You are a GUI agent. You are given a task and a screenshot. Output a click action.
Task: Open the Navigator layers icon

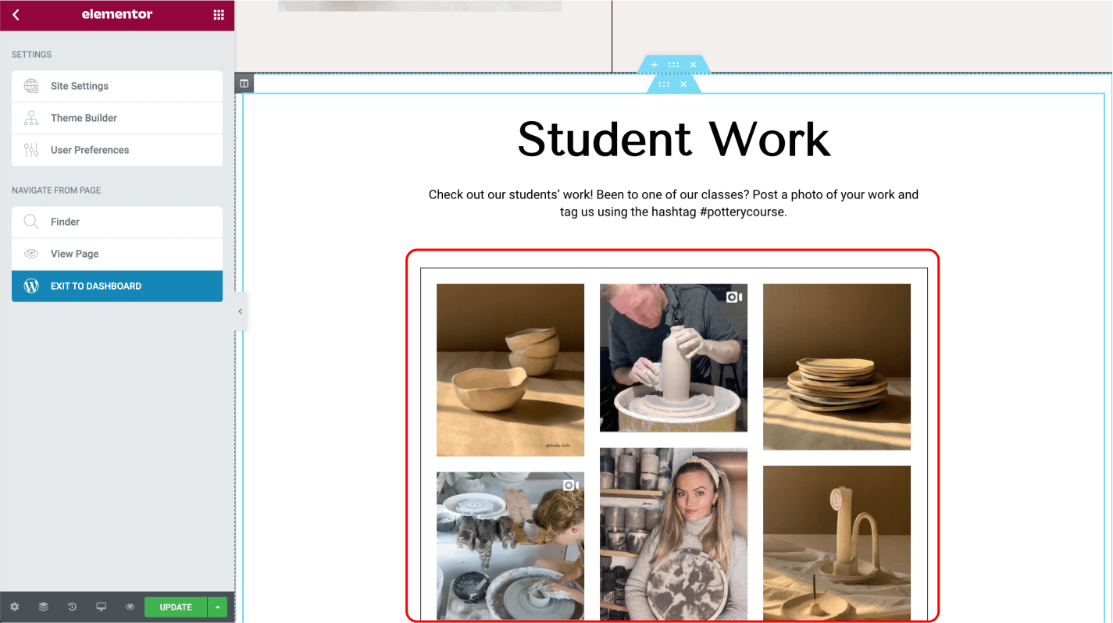tap(44, 607)
